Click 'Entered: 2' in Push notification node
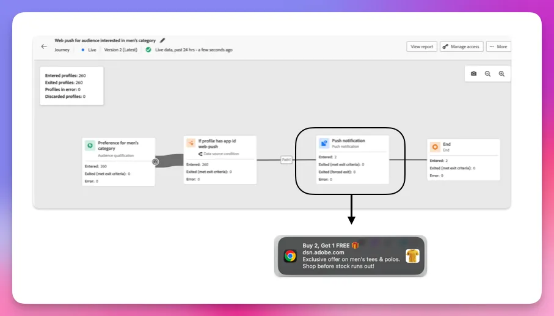The height and width of the screenshot is (316, 554). click(328, 157)
